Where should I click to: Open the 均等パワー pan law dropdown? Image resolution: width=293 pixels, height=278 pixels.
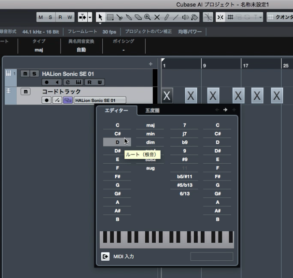tap(190, 32)
